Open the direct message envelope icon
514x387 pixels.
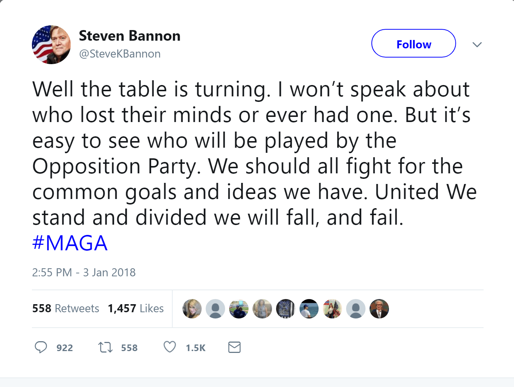coord(234,347)
